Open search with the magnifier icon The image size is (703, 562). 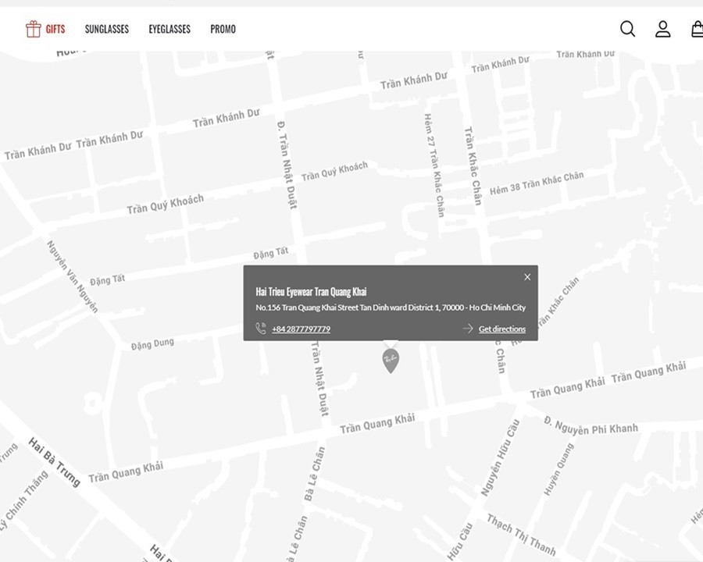pos(627,29)
